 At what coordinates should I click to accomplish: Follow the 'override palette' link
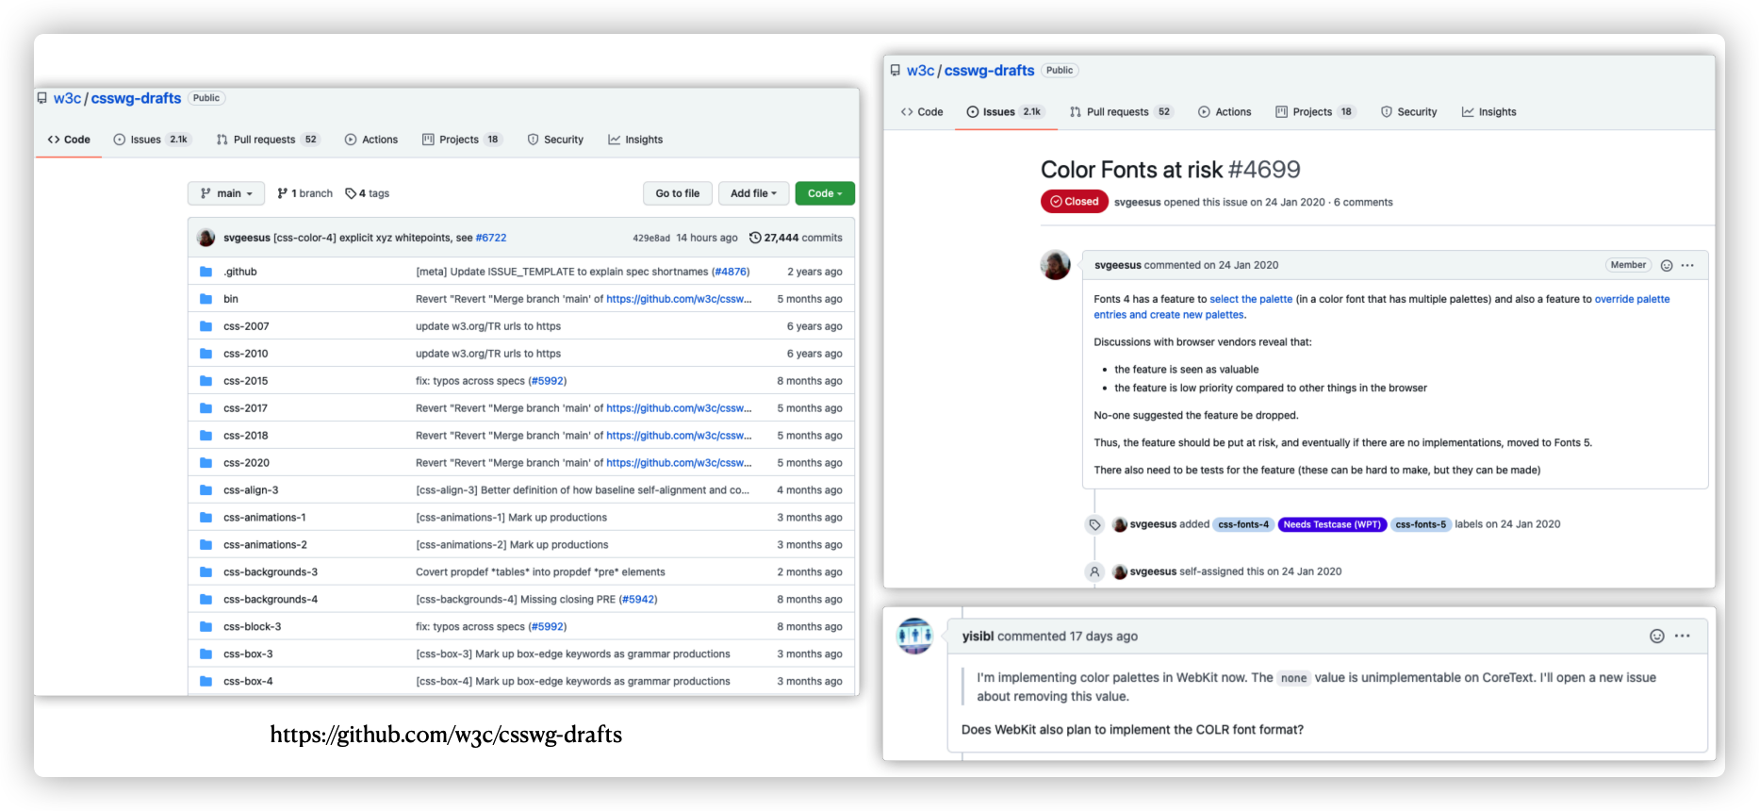[1632, 299]
